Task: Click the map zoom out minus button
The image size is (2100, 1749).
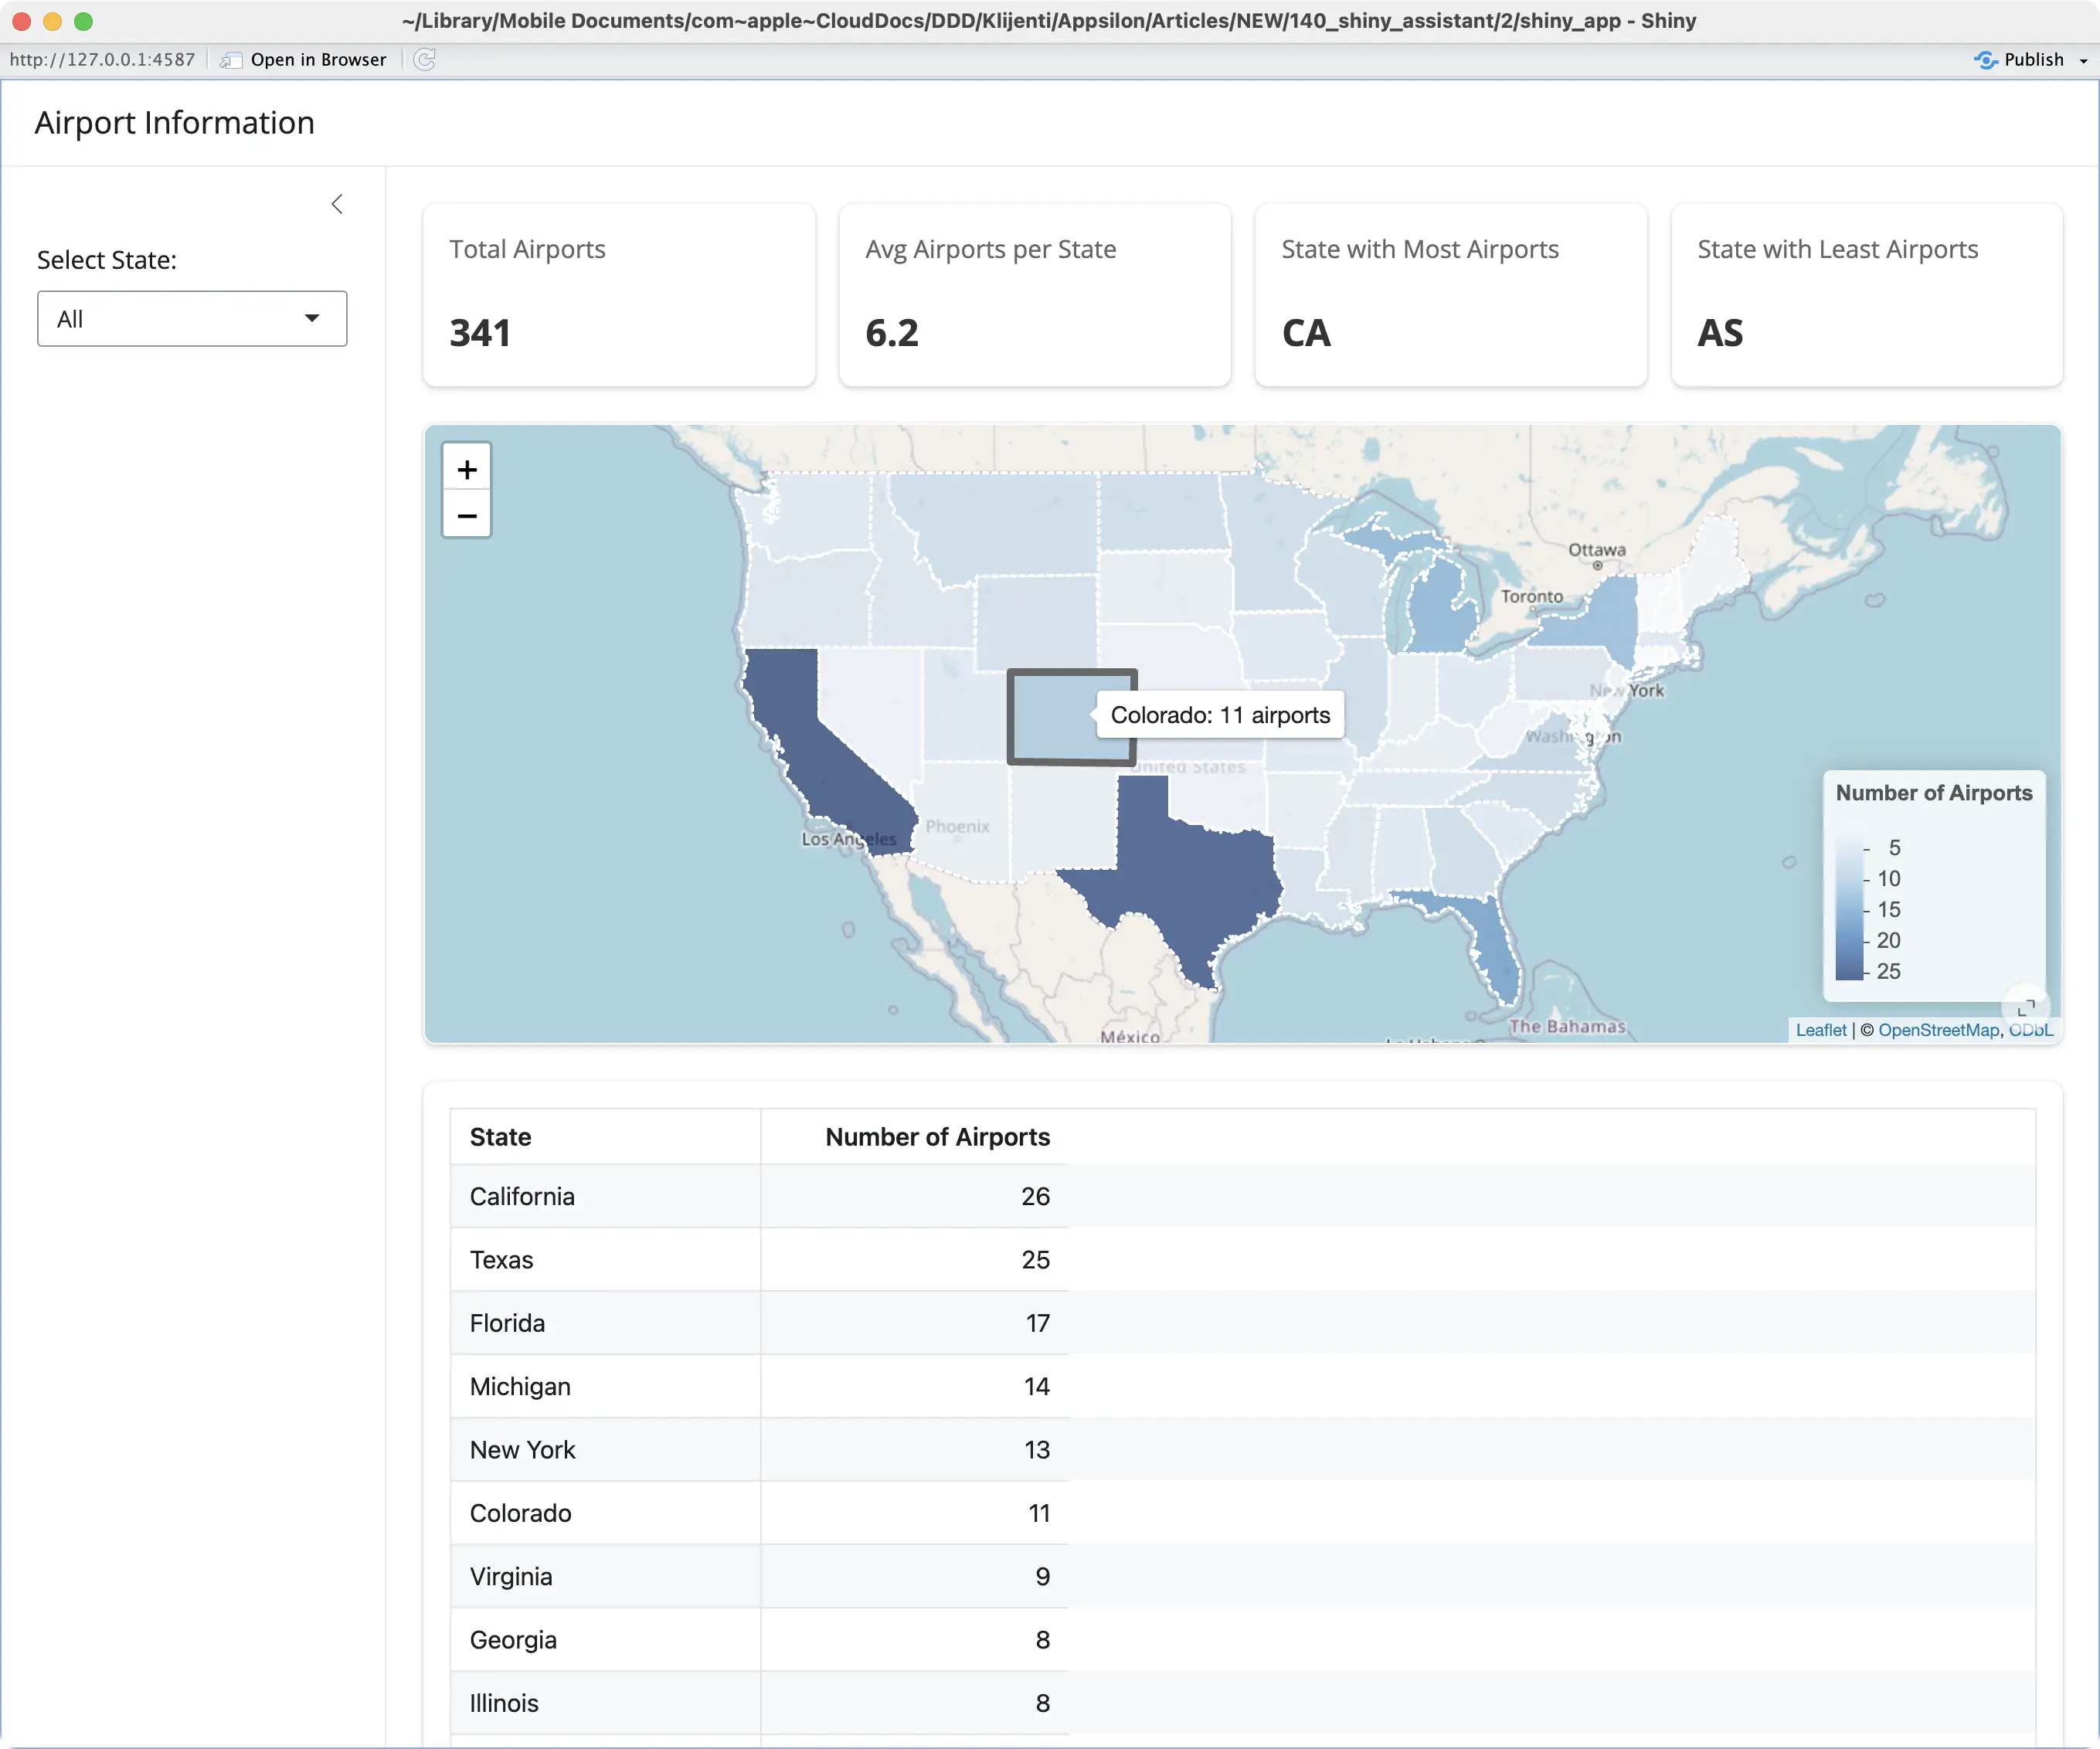Action: (x=466, y=515)
